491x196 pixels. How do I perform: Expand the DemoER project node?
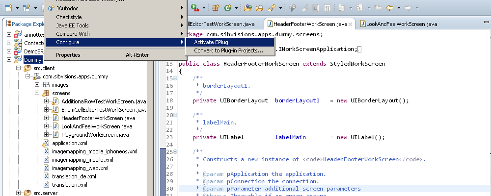pos(9,51)
